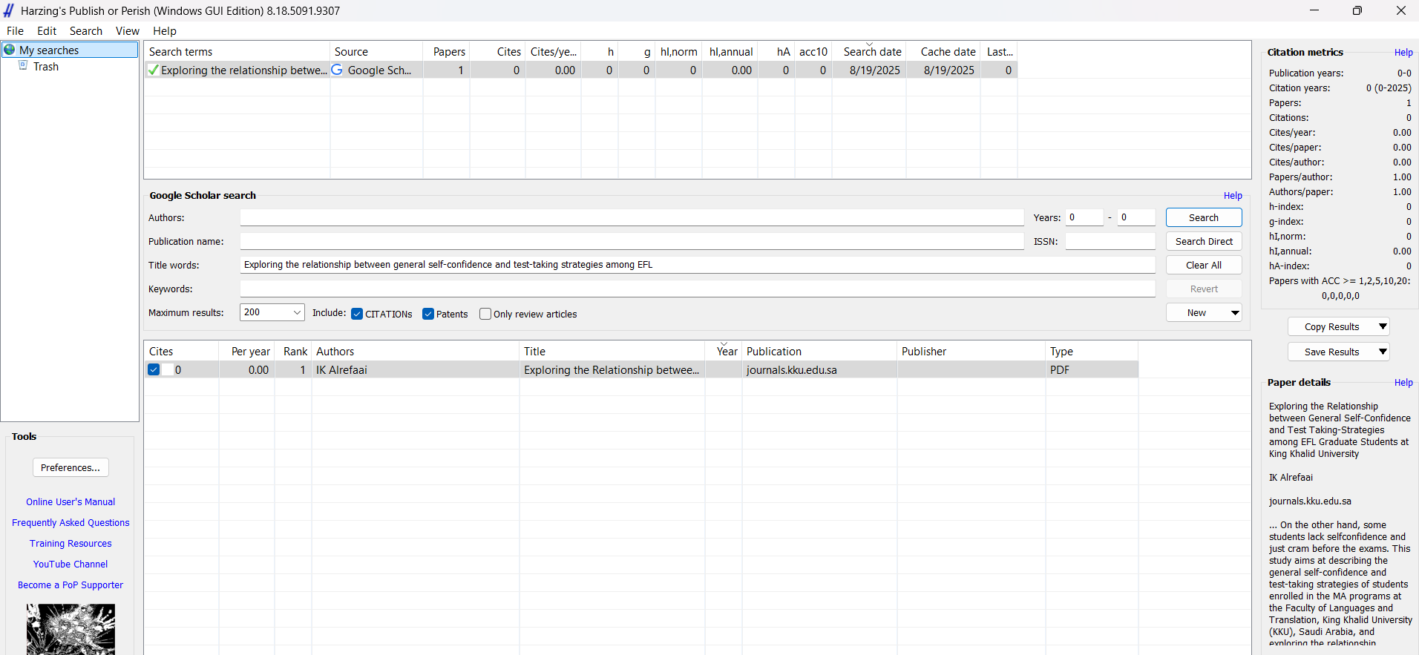Select the IK Alrefaai author cell
Viewport: 1419px width, 655px height.
[x=415, y=369]
